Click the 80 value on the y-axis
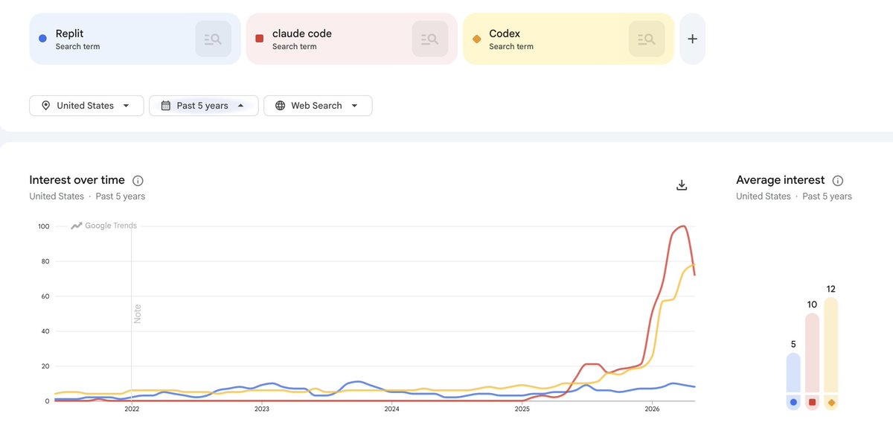Viewport: 893px width, 434px height. tap(45, 261)
